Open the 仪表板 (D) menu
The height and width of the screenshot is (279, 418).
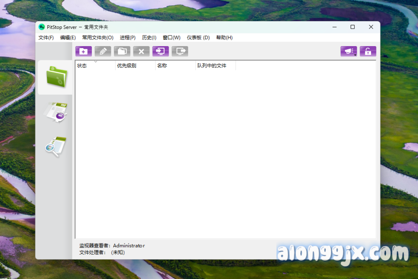(198, 38)
